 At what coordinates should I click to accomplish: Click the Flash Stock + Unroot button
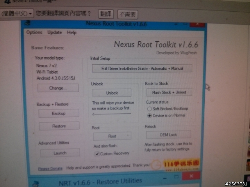(169, 92)
